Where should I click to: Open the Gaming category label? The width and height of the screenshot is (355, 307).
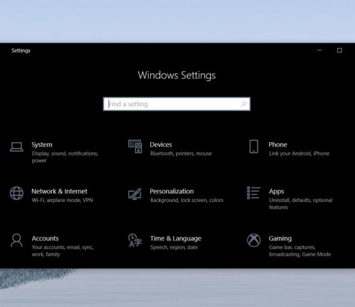(280, 239)
